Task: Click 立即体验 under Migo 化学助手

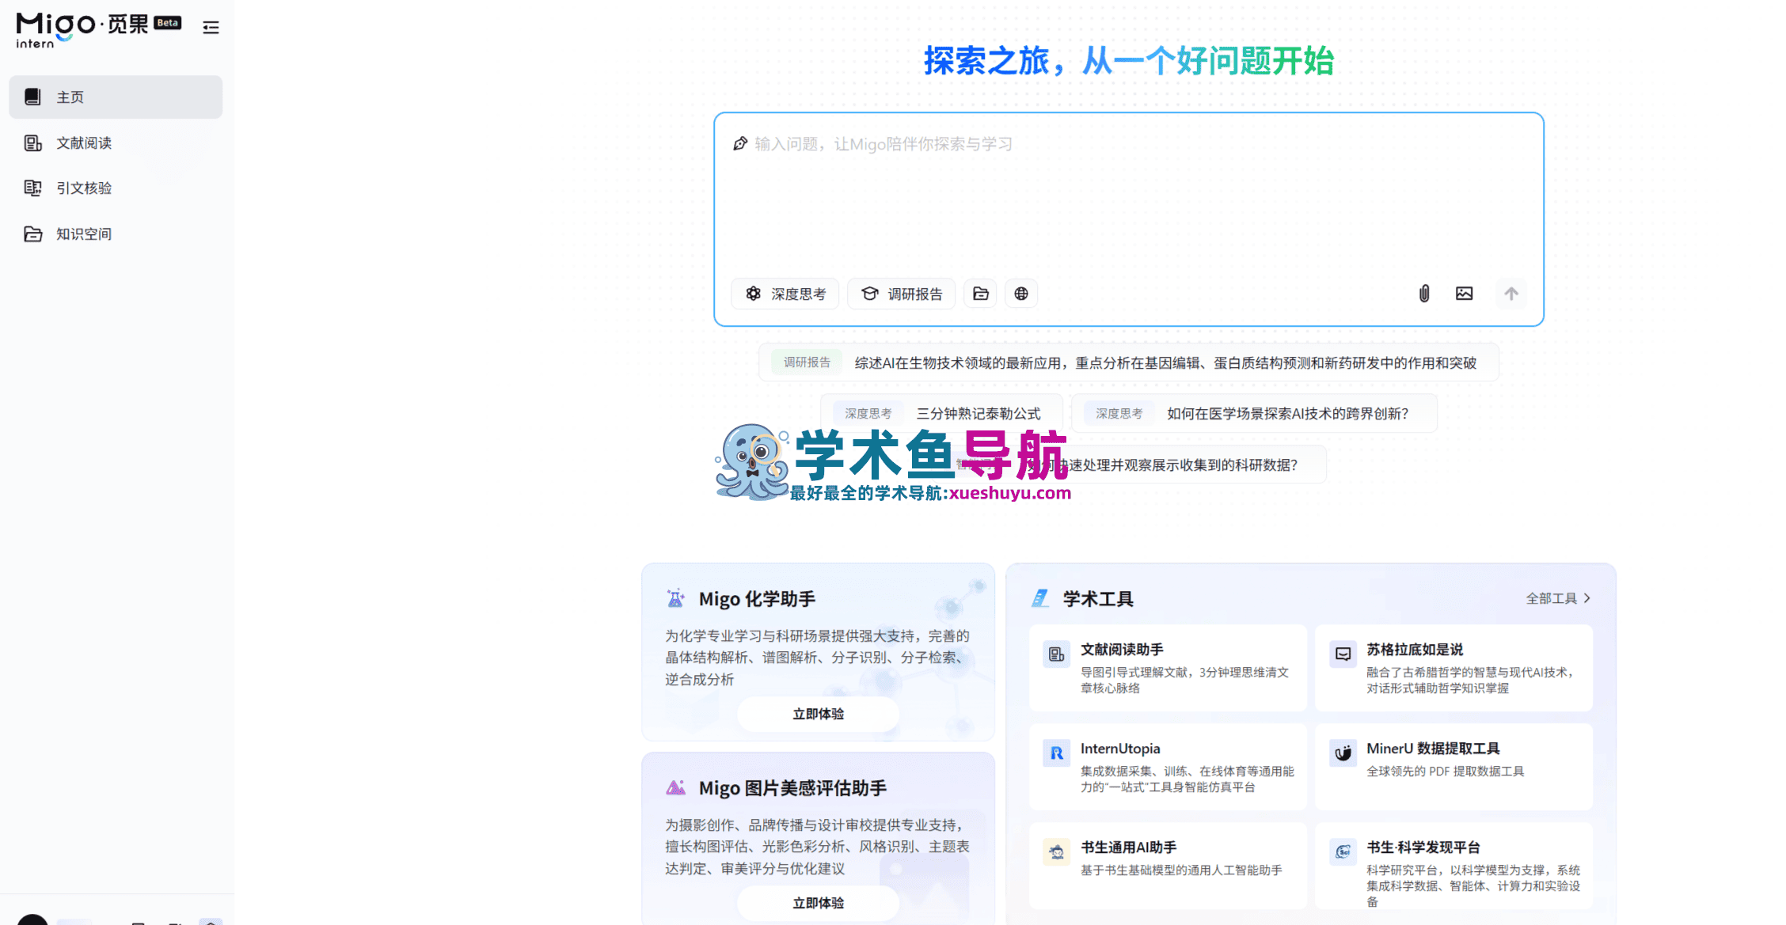Action: (819, 715)
